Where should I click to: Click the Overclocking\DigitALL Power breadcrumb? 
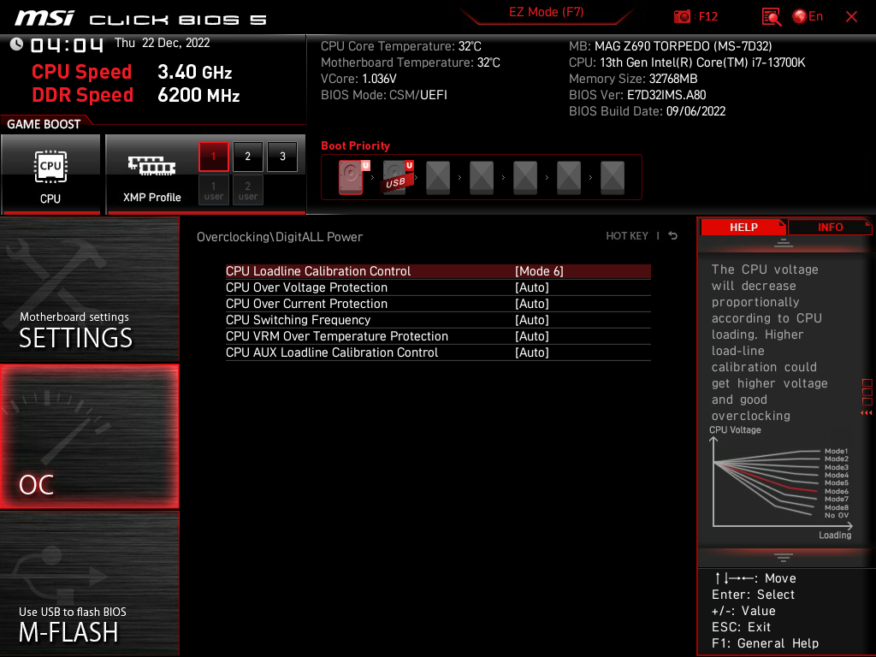point(280,237)
